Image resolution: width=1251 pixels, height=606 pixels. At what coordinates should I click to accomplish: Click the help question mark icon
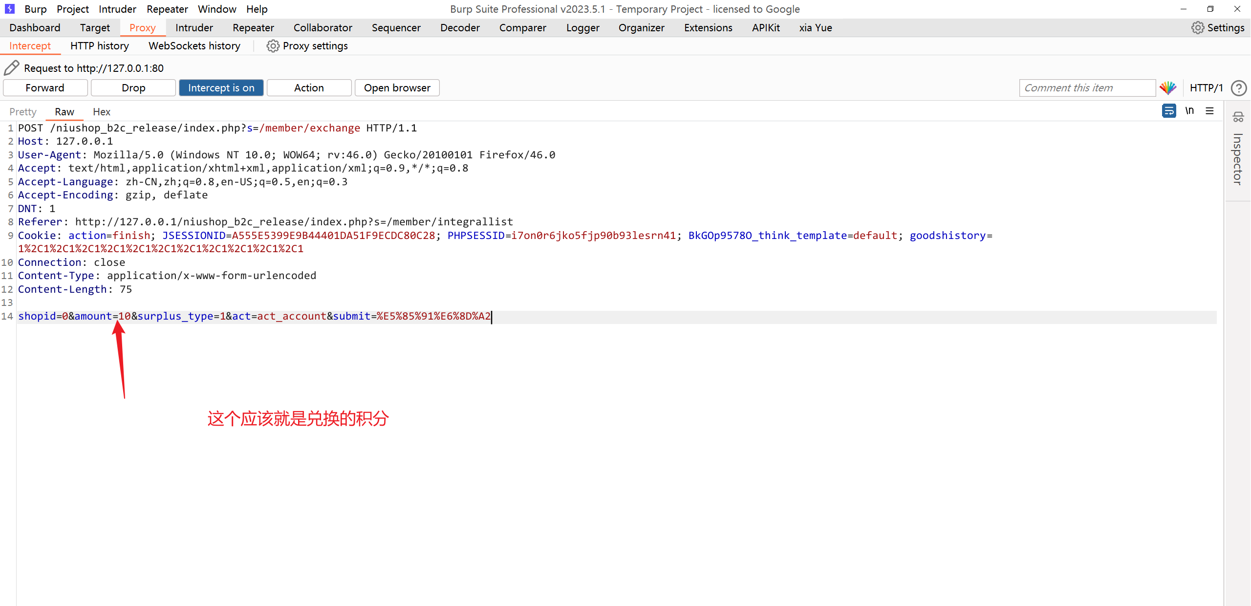coord(1239,88)
